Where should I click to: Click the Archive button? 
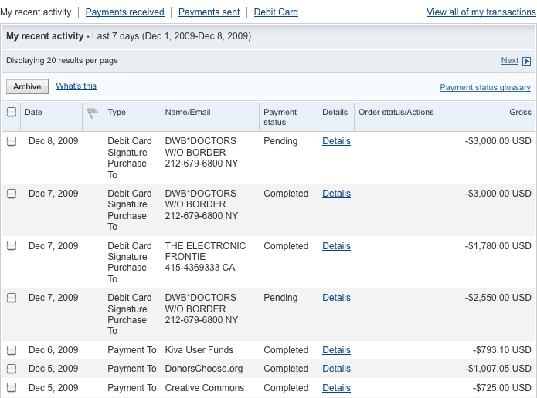(27, 87)
